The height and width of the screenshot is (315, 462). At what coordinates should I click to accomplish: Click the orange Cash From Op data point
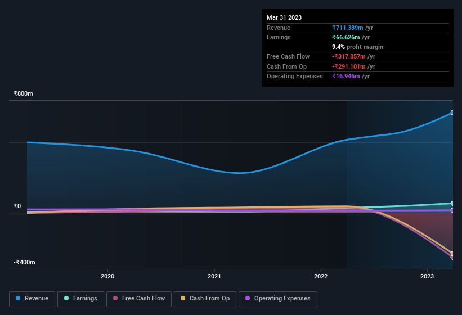point(452,254)
